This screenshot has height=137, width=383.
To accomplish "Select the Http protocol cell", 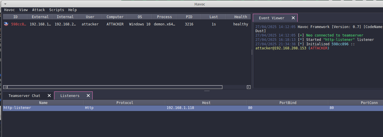I will pyautogui.click(x=89, y=108).
